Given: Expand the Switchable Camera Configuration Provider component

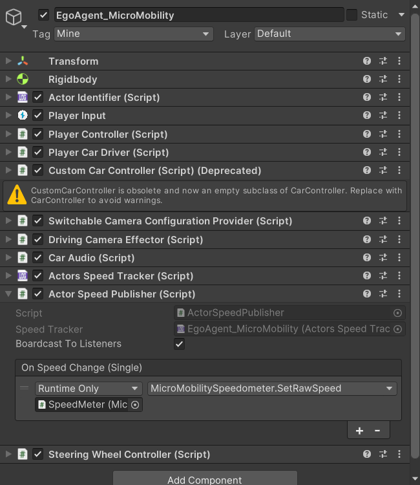Looking at the screenshot, I should pos(8,221).
